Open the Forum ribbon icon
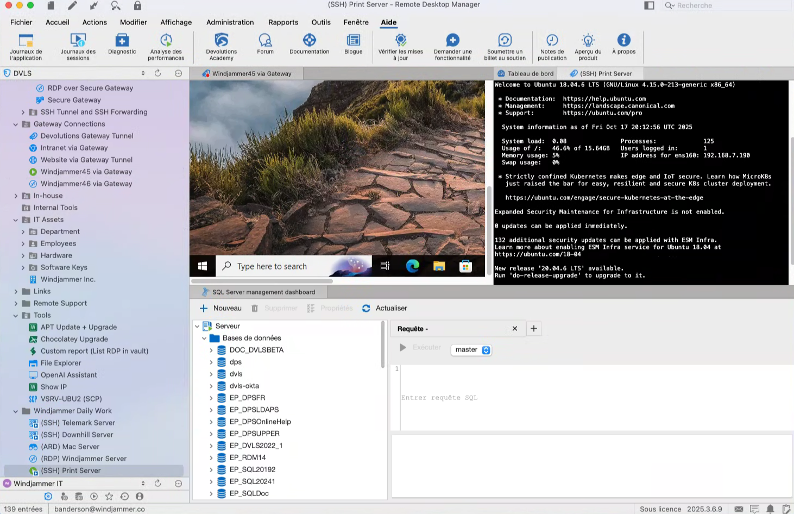Image resolution: width=794 pixels, height=514 pixels. tap(265, 44)
